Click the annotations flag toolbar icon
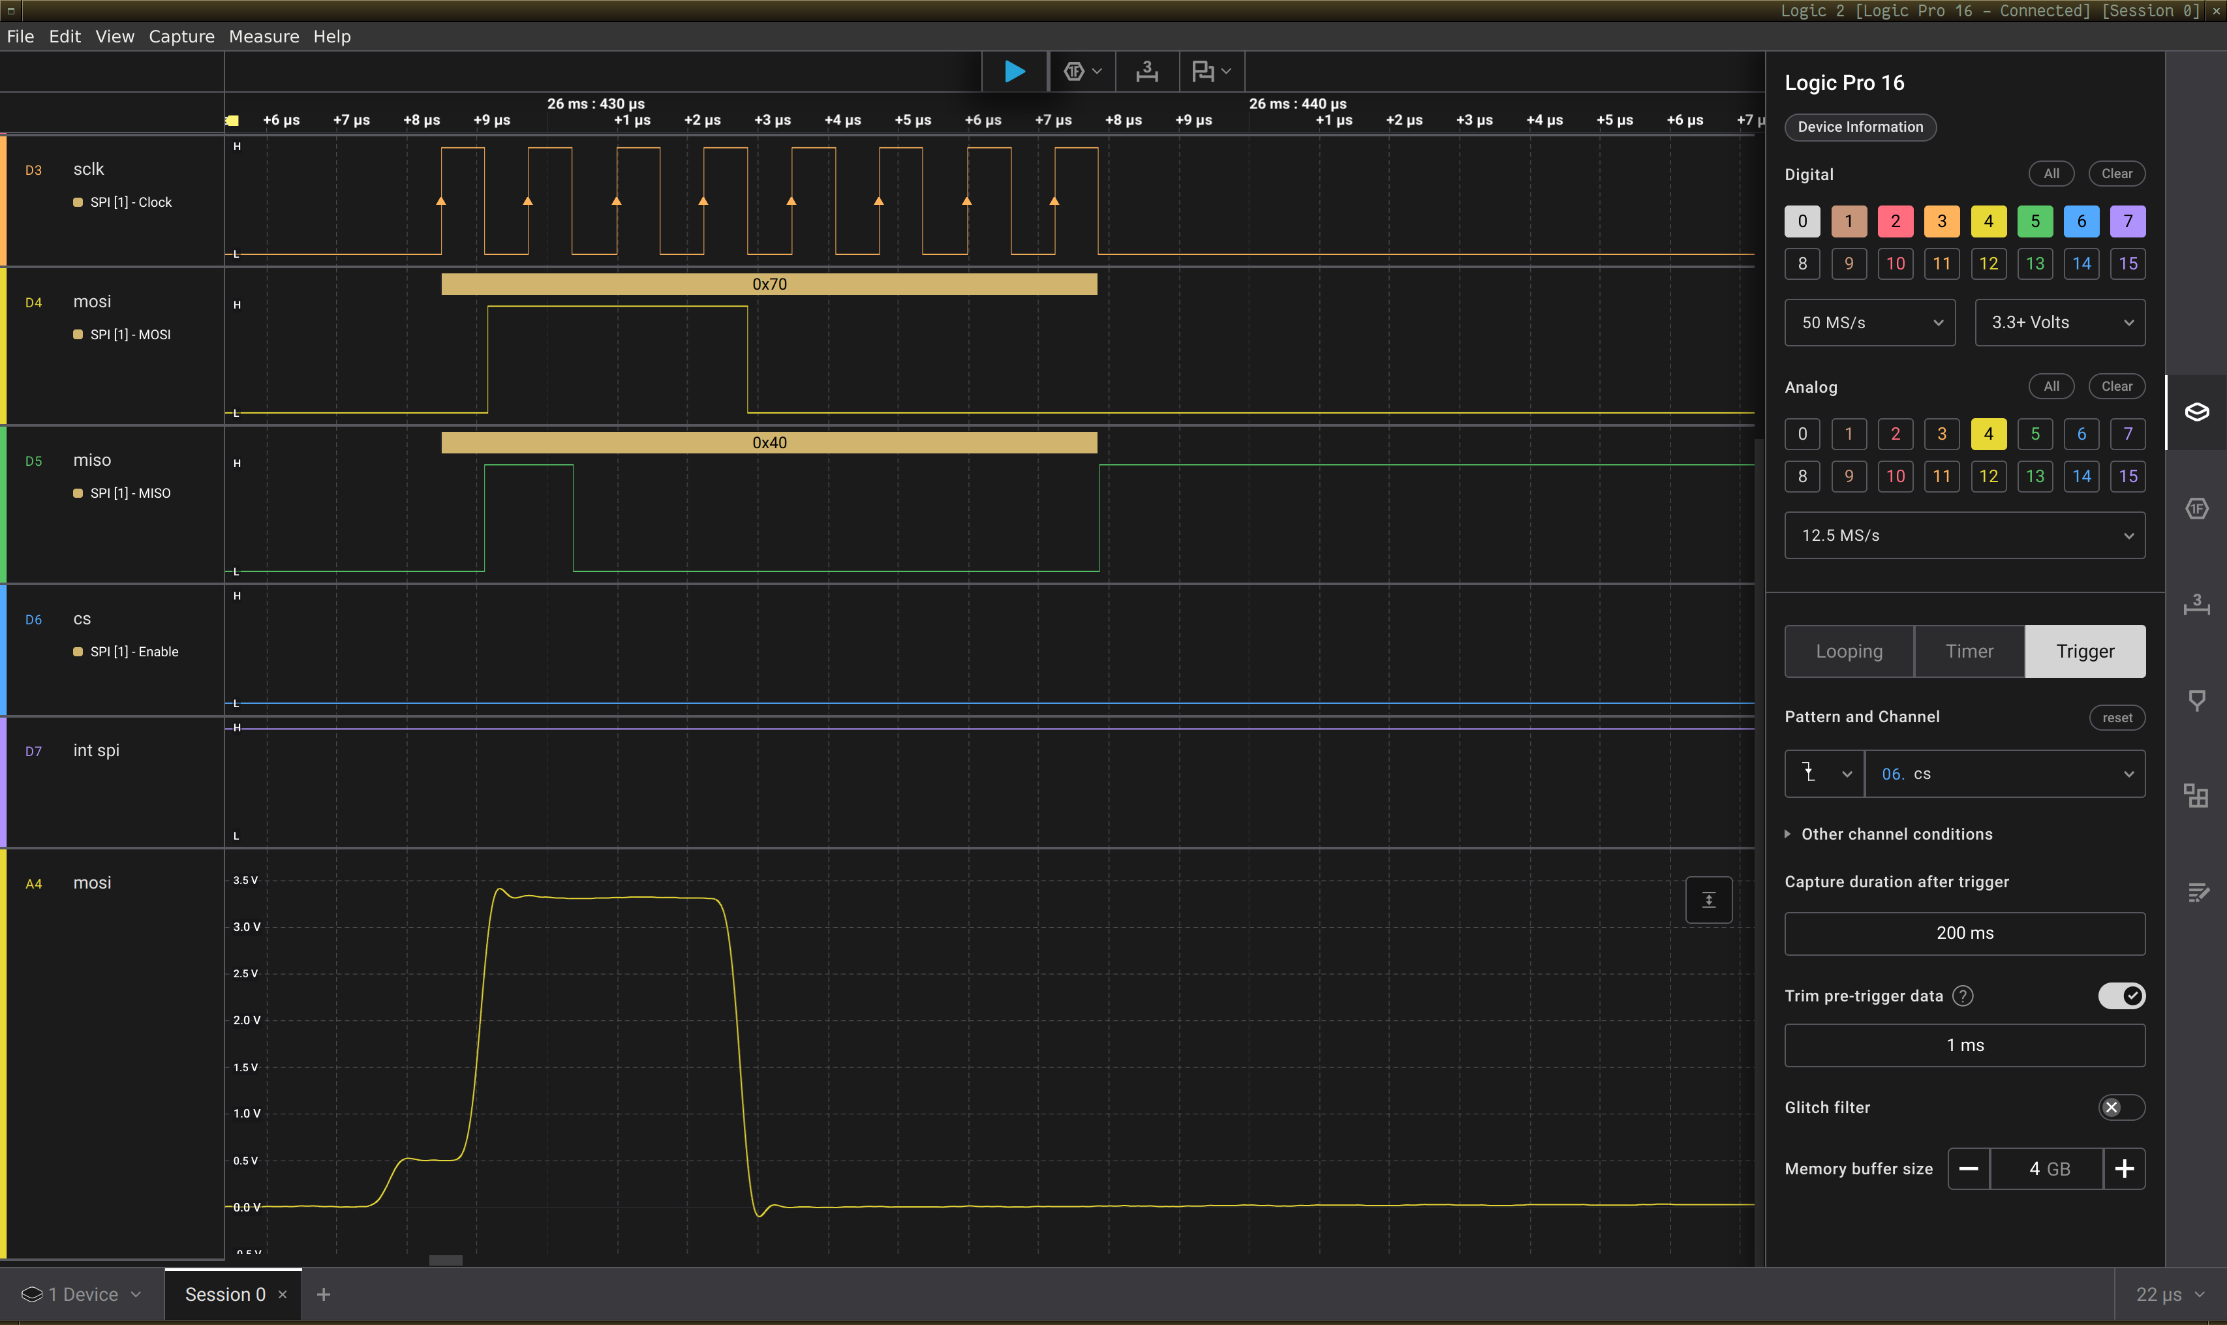 pyautogui.click(x=1205, y=71)
